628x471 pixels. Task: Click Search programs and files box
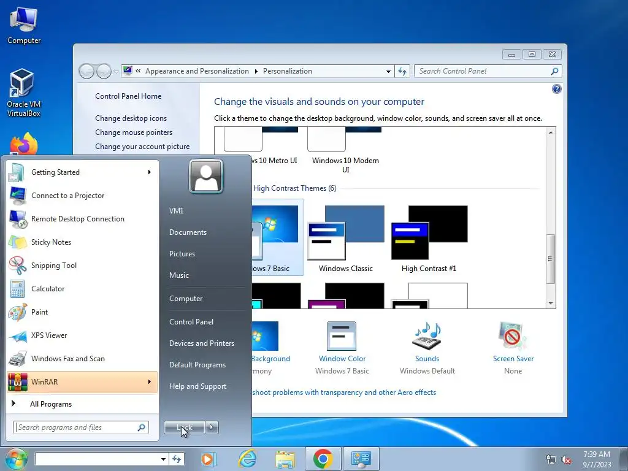tap(81, 427)
